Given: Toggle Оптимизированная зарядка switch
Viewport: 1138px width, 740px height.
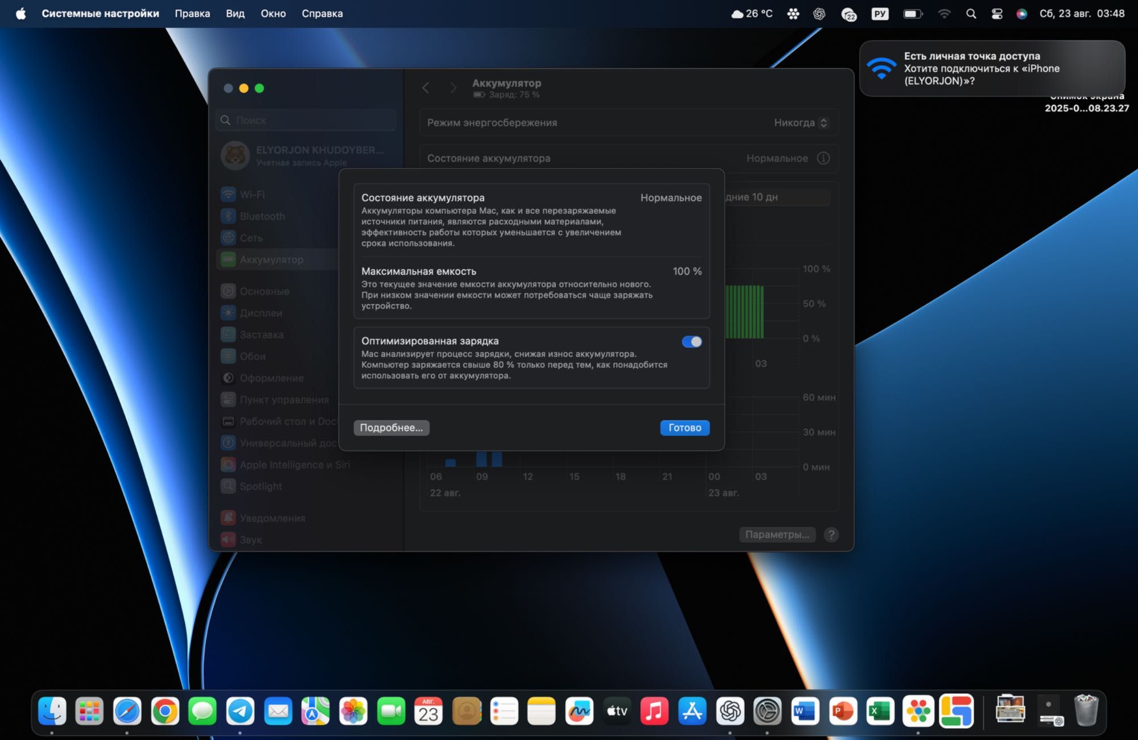Looking at the screenshot, I should pos(691,342).
